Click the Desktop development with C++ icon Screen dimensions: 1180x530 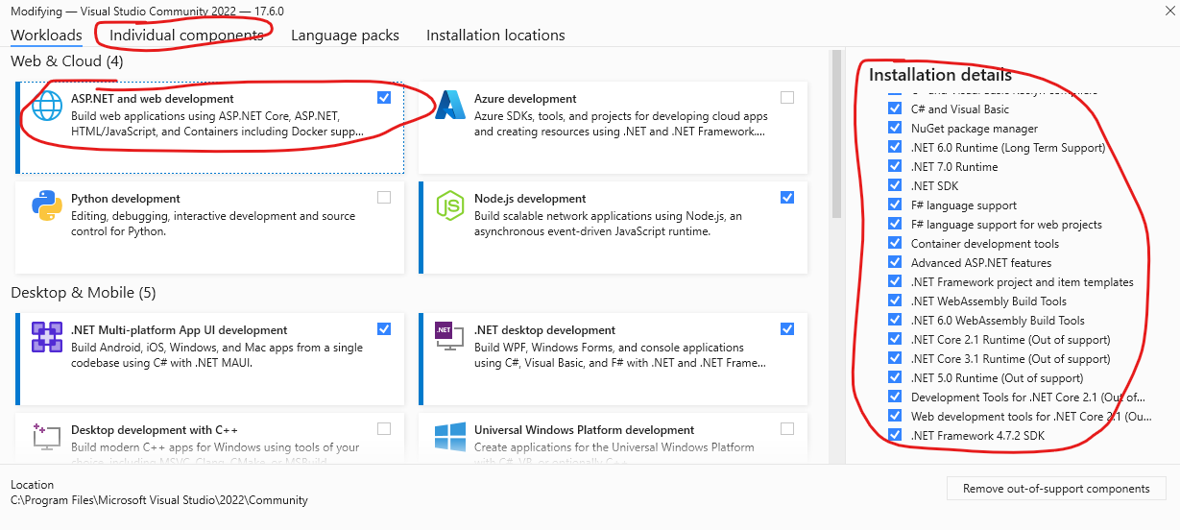click(x=47, y=438)
